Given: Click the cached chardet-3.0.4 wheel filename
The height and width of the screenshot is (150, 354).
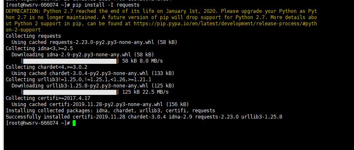Looking at the screenshot, I should tap(98, 73).
